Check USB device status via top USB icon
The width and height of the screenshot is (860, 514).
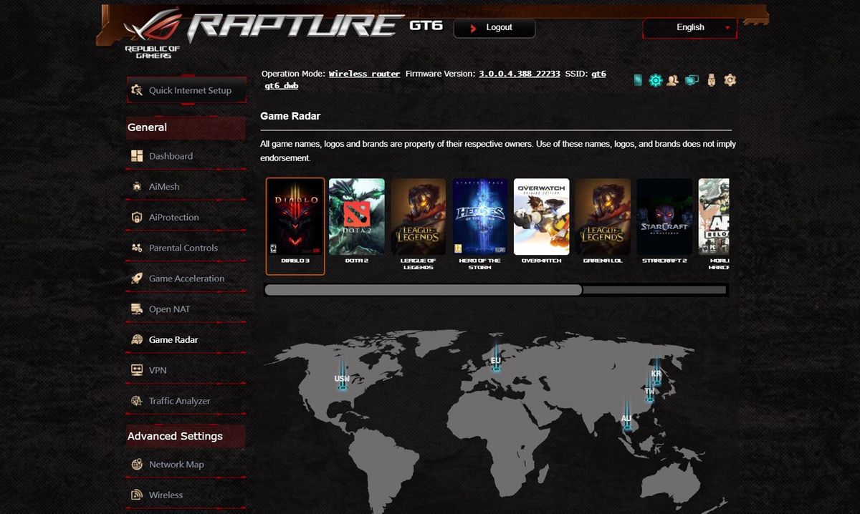click(711, 80)
